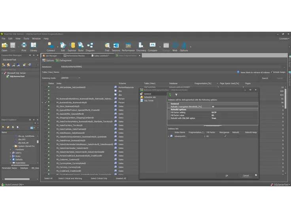
Task: Open the Compare toolbar icon
Action: coord(153,45)
